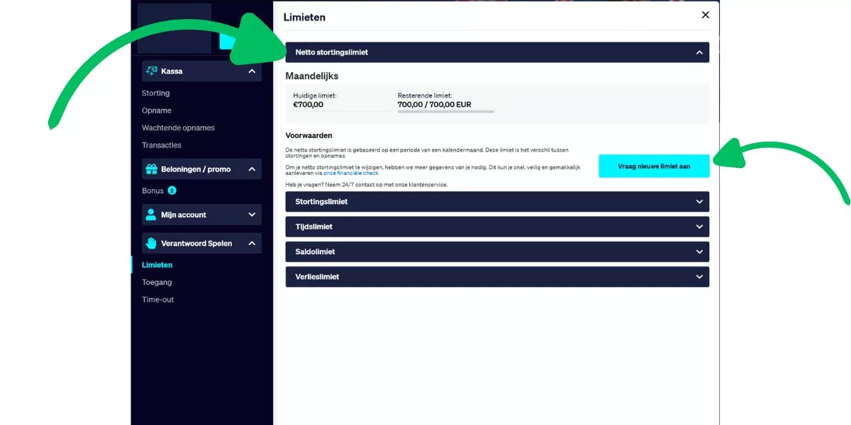Expand the Tijdslimiet panel

tap(699, 227)
